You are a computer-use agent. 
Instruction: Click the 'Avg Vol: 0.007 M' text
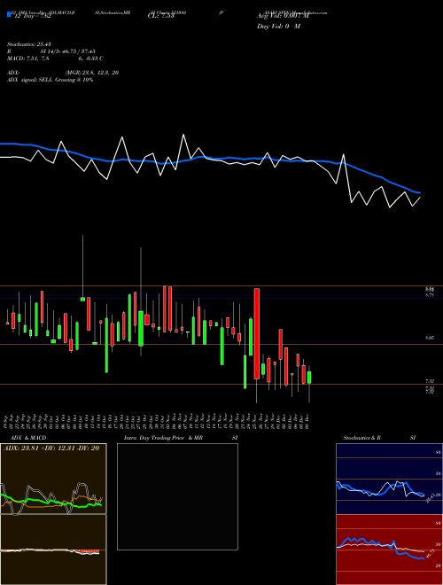pos(283,16)
